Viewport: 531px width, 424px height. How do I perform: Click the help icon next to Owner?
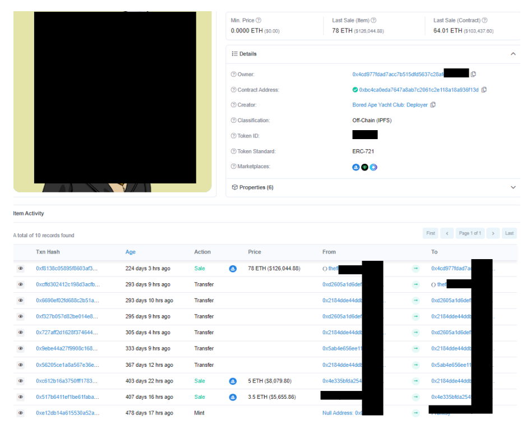tap(233, 75)
